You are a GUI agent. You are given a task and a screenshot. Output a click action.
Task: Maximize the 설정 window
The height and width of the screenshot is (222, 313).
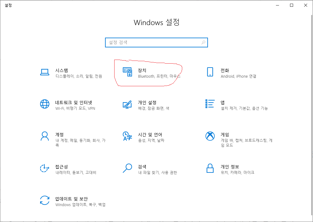[292, 6]
